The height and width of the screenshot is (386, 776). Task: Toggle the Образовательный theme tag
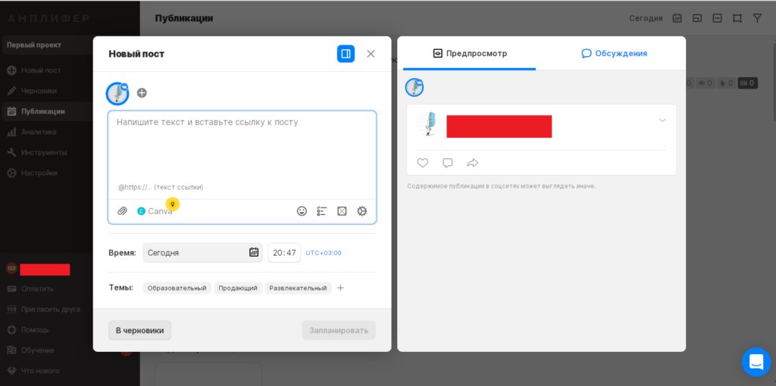pyautogui.click(x=177, y=288)
